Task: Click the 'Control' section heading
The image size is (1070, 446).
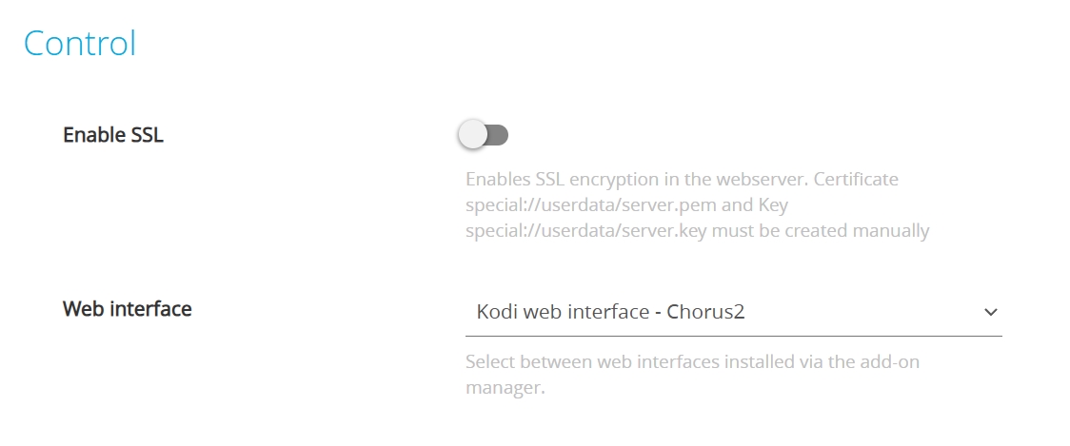Action: click(x=80, y=43)
